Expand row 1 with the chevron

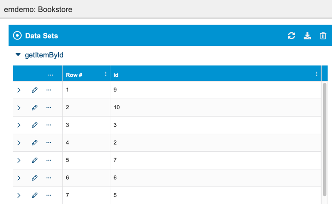pyautogui.click(x=19, y=90)
